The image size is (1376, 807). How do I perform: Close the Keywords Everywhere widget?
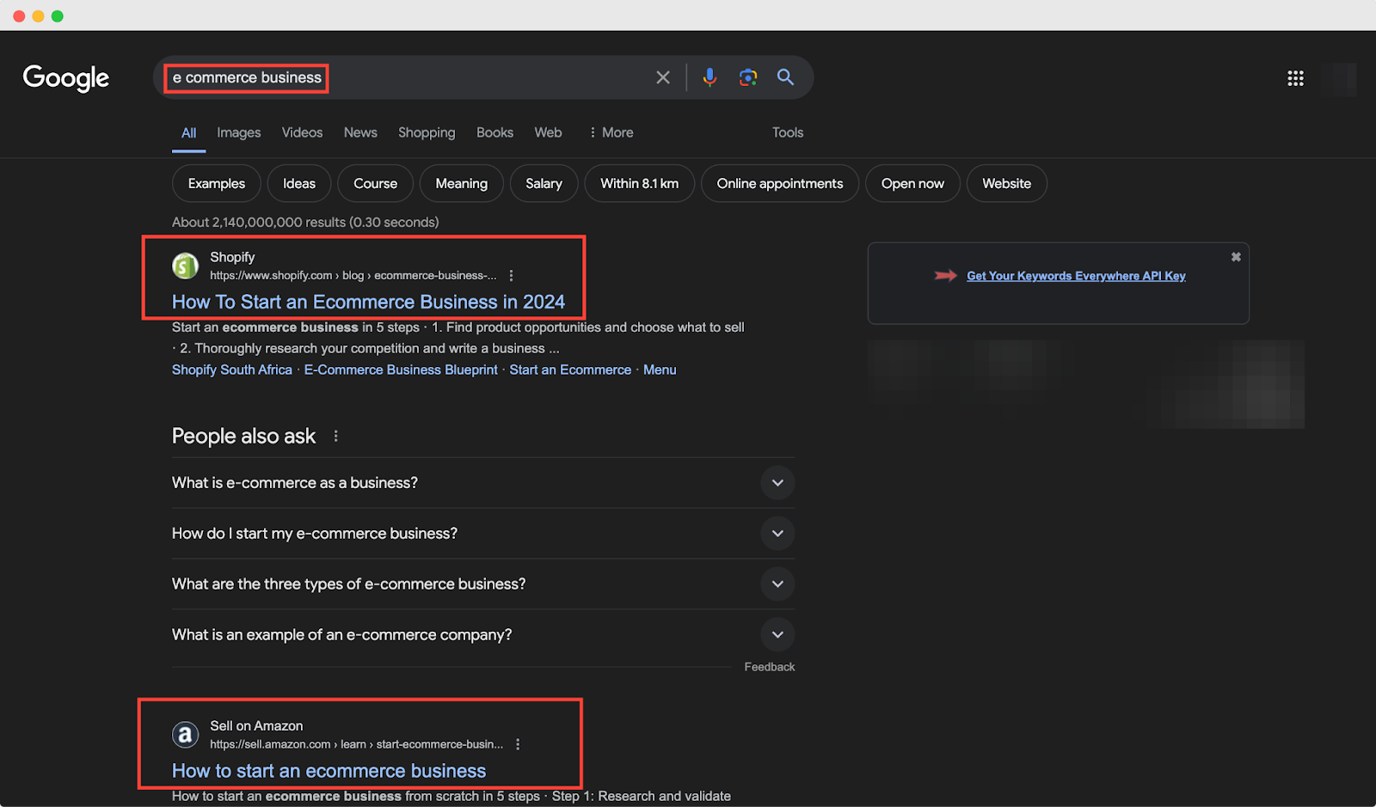click(1236, 257)
